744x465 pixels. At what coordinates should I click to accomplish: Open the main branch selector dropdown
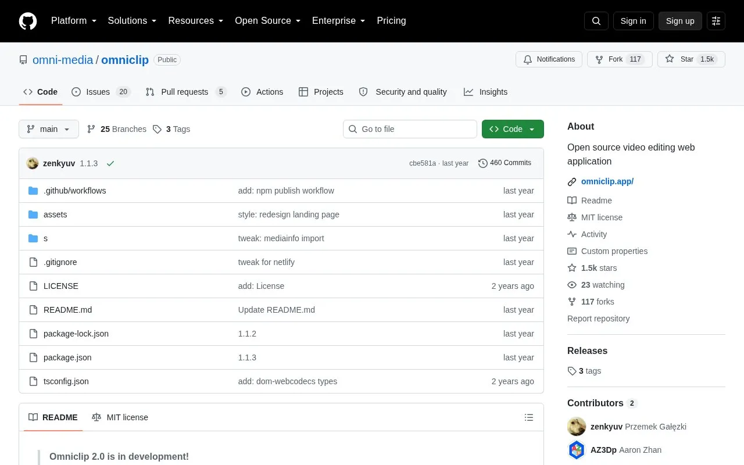coord(49,129)
